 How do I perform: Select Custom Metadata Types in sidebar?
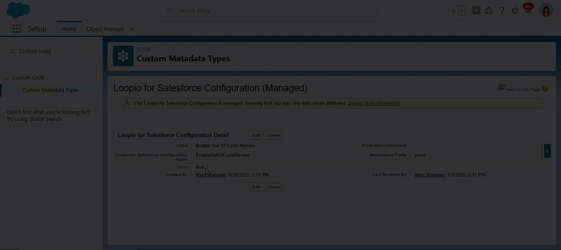click(x=51, y=90)
